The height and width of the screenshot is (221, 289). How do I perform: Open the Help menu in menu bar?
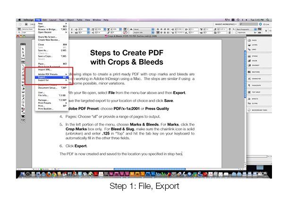tap(106, 20)
